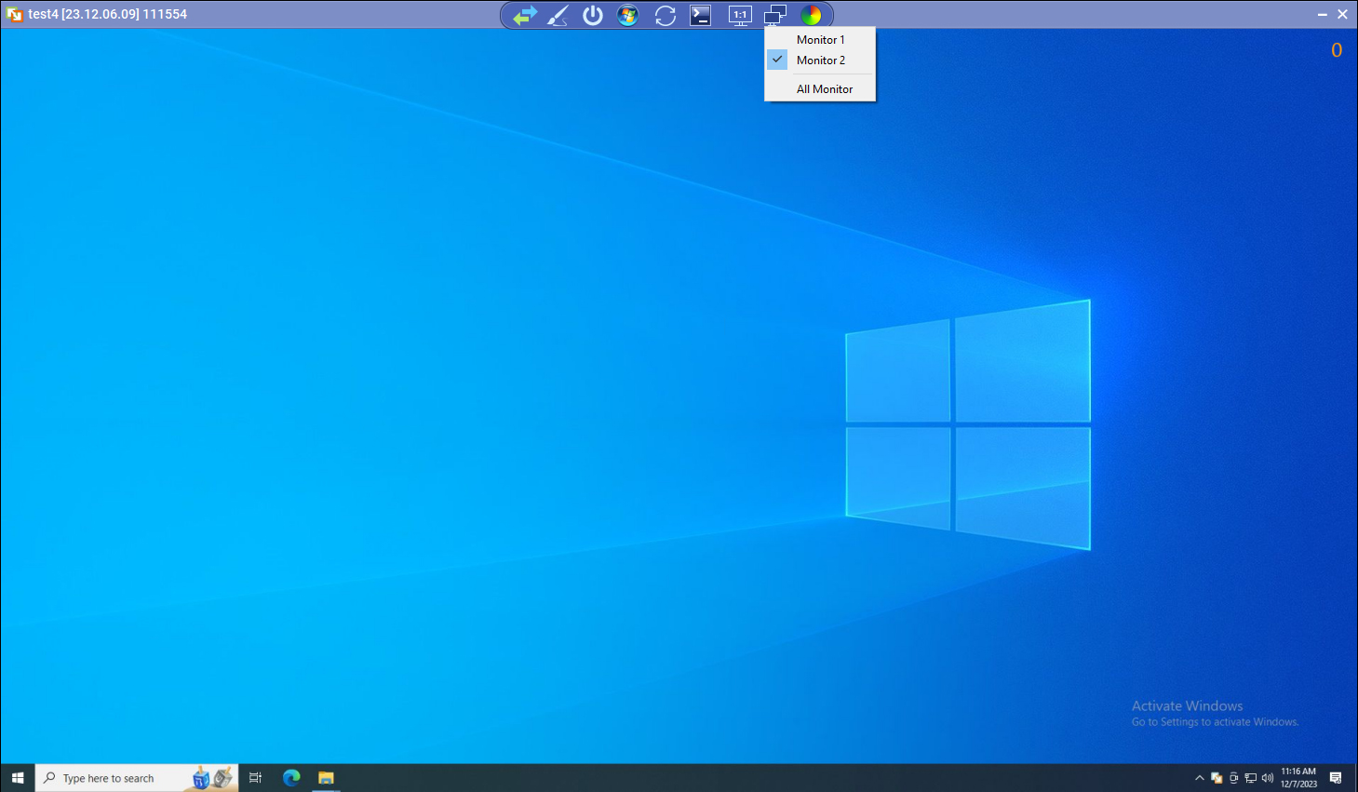Open the Windows Start menu

pyautogui.click(x=18, y=778)
